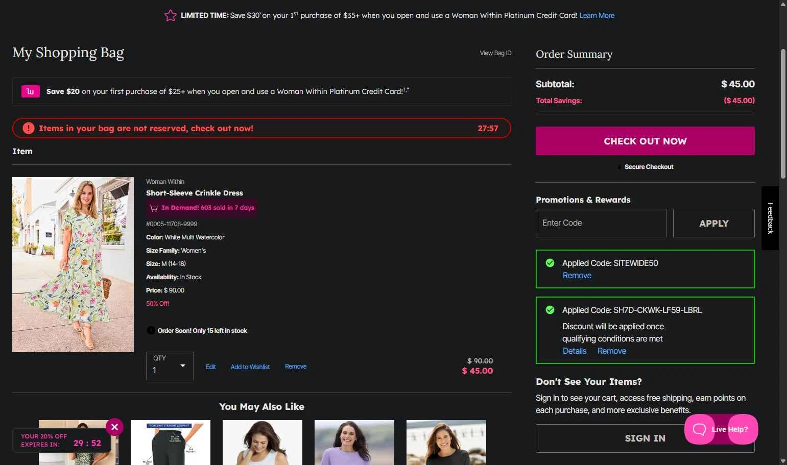Click the red alert exclamation icon
This screenshot has height=465, width=787.
pos(29,128)
